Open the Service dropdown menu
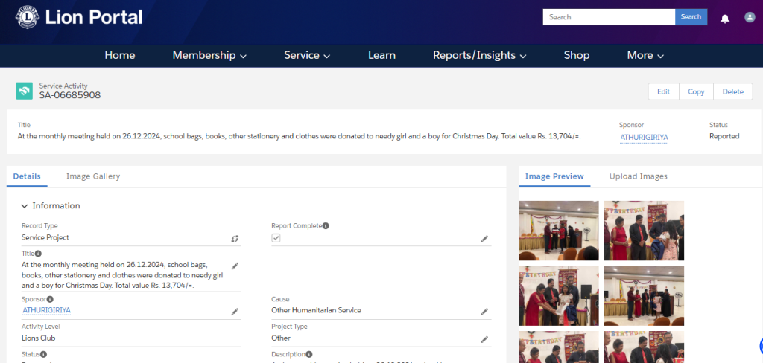Viewport: 763px width, 363px height. (307, 55)
